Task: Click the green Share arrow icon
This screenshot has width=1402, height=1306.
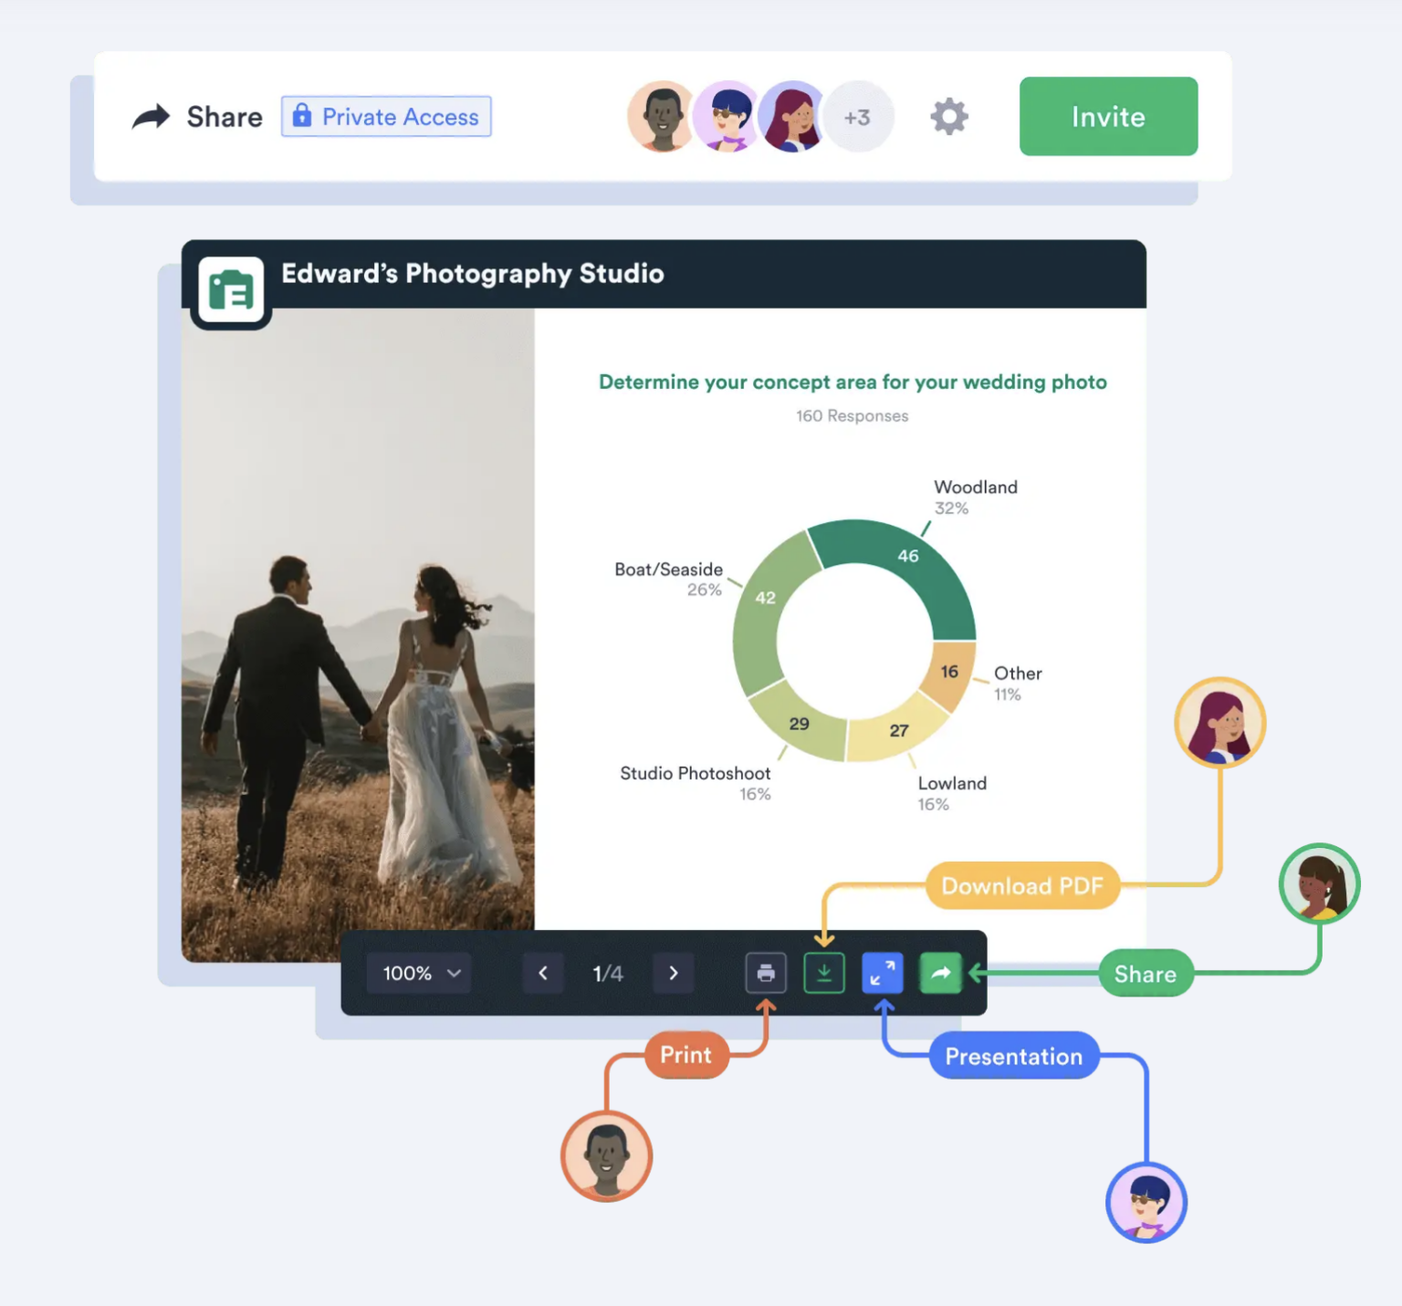Action: (940, 972)
